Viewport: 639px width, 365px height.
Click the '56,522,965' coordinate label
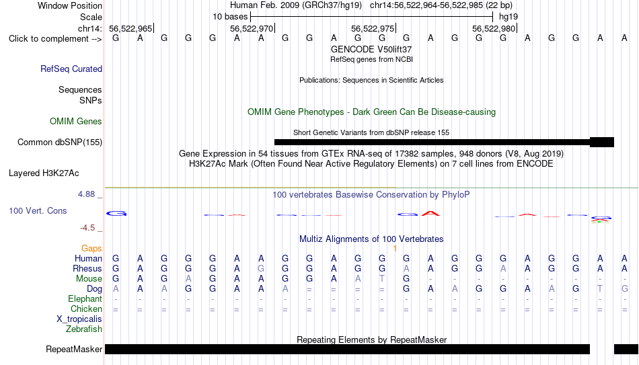pyautogui.click(x=130, y=28)
